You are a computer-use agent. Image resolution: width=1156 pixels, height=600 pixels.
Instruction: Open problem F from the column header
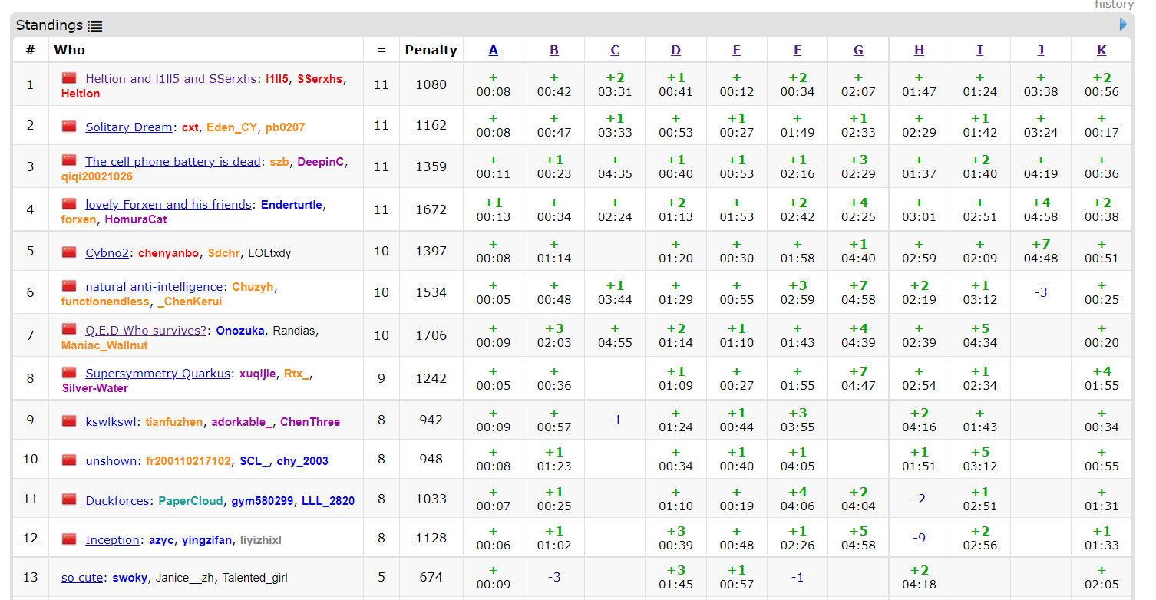797,51
